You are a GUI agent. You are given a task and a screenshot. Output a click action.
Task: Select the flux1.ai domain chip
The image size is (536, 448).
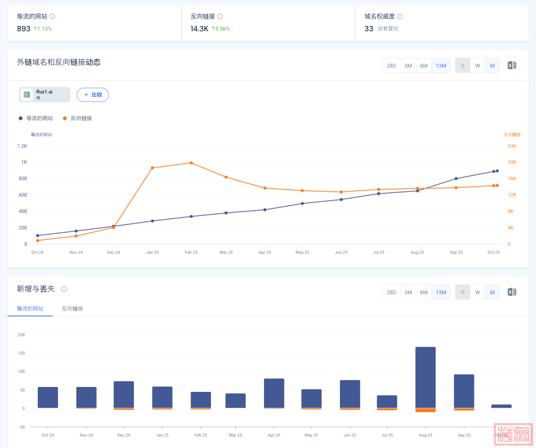45,94
